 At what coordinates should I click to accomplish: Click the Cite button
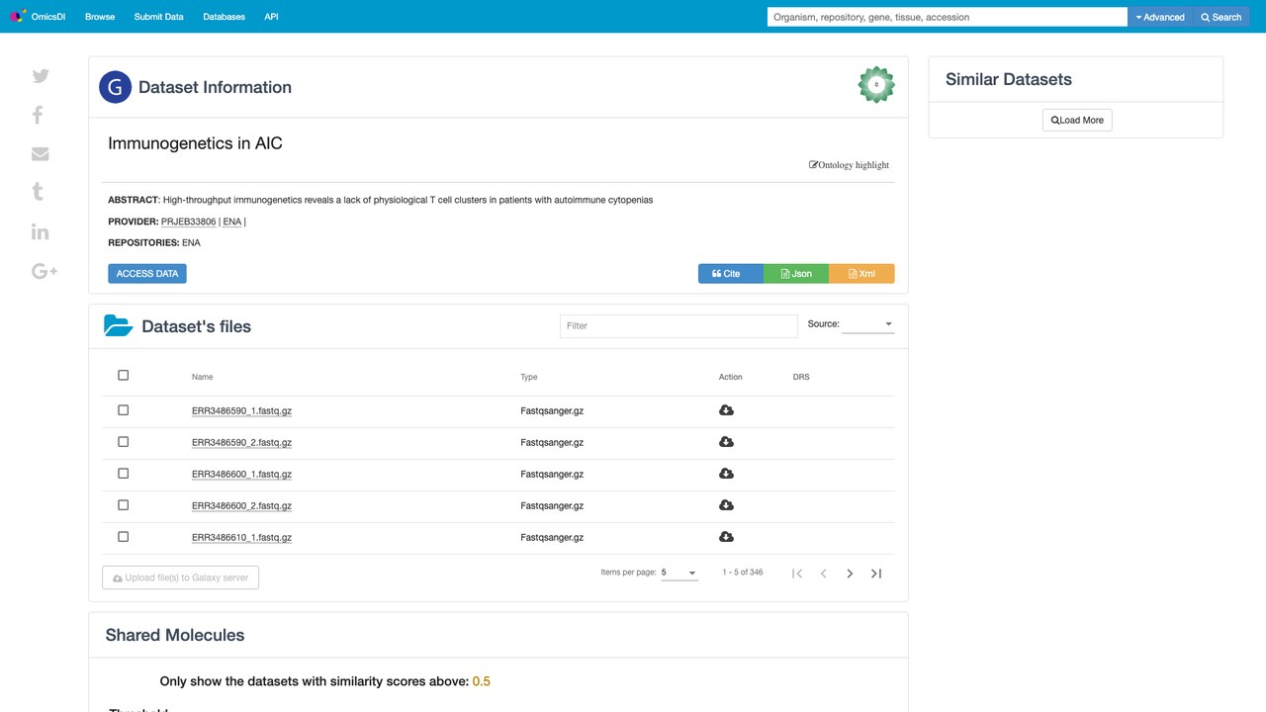[x=731, y=274]
